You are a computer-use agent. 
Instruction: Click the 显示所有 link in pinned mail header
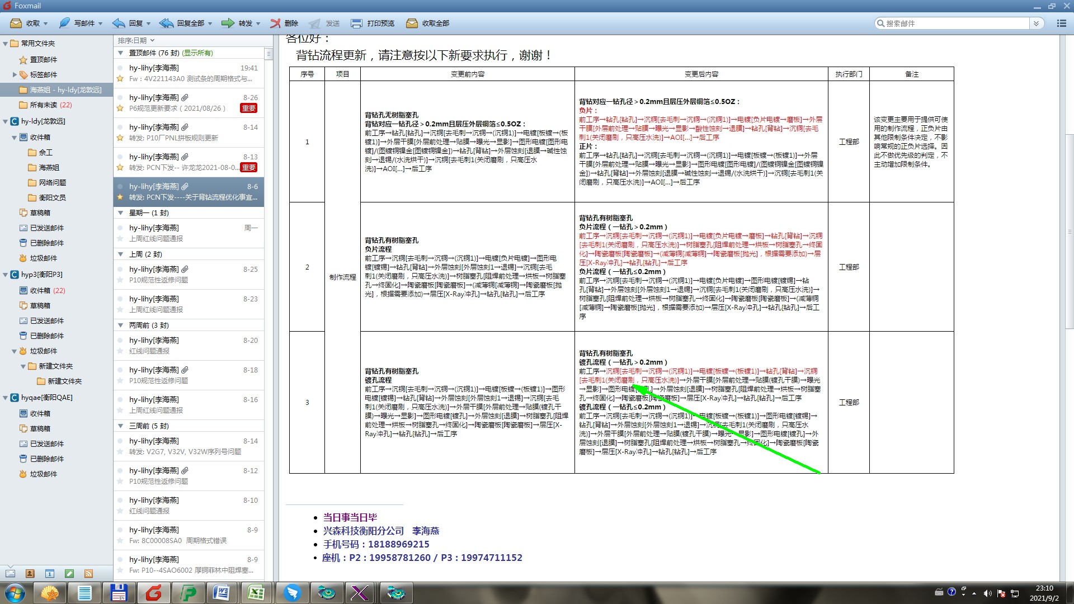(x=197, y=53)
